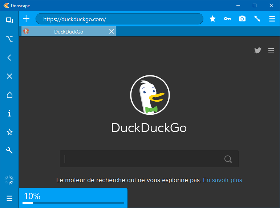
Task: Go back using the left chevron icon
Action: 9,58
